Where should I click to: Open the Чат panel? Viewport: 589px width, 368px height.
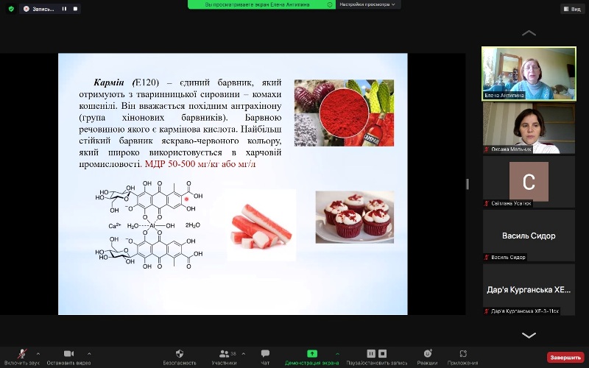point(265,358)
